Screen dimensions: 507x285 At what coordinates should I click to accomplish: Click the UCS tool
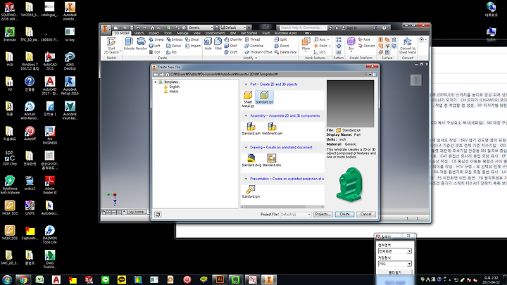point(320,52)
